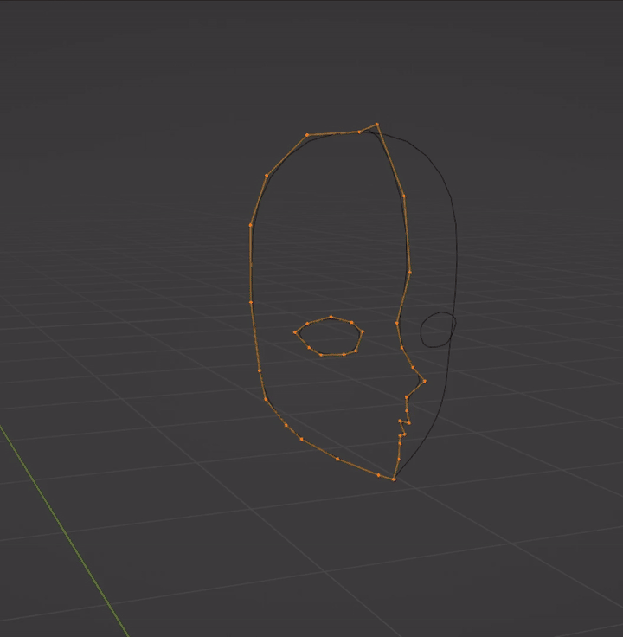Select the chin vertex where both outlines meet
The height and width of the screenshot is (637, 623).
(x=394, y=479)
